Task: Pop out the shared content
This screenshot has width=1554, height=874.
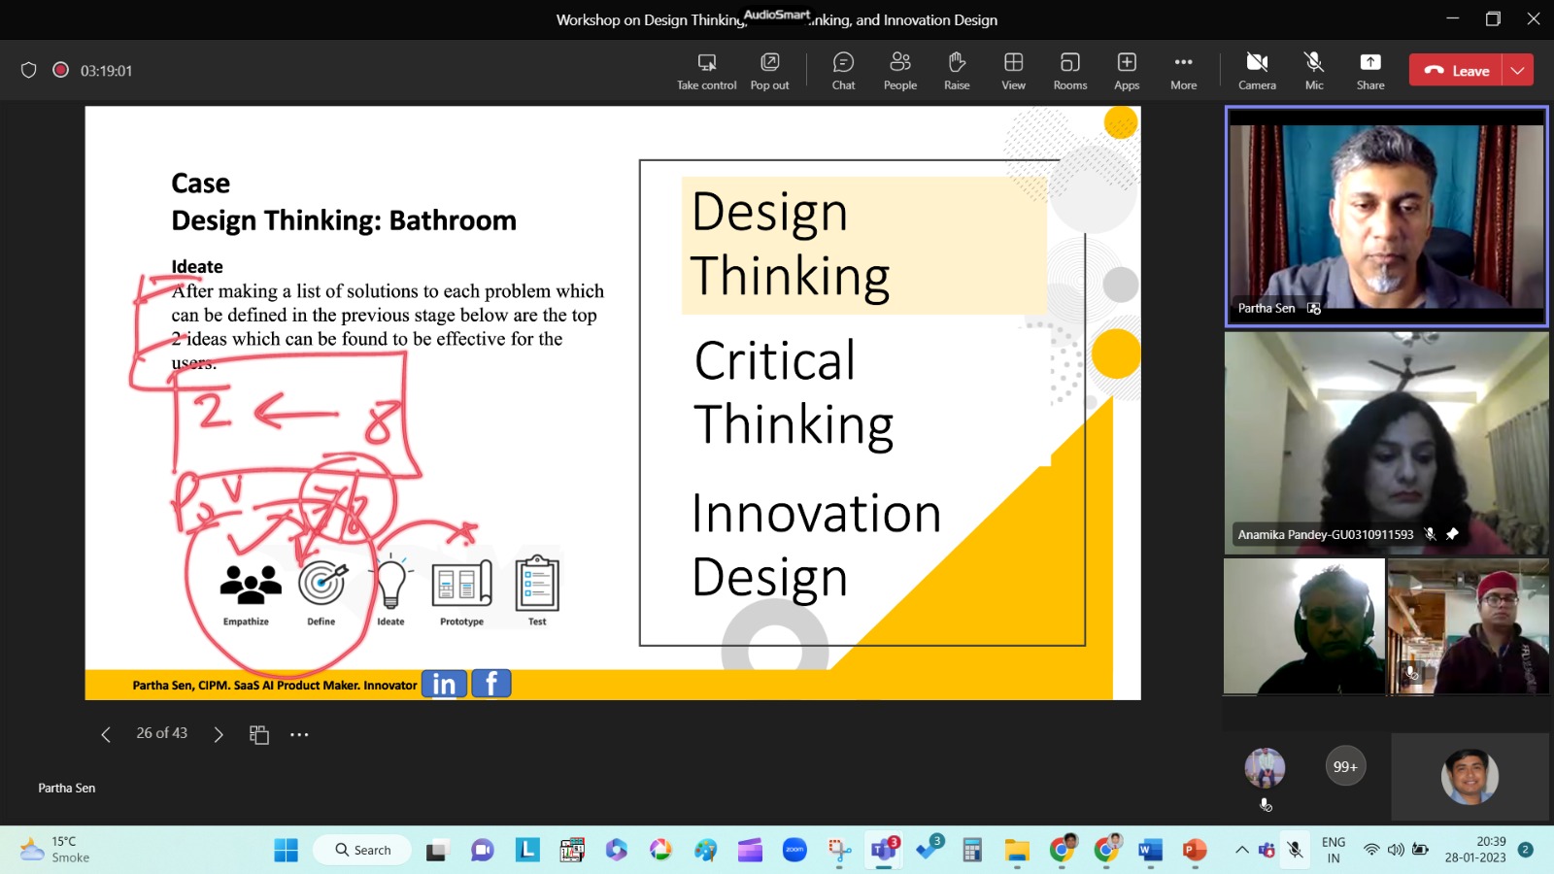Action: pos(769,71)
